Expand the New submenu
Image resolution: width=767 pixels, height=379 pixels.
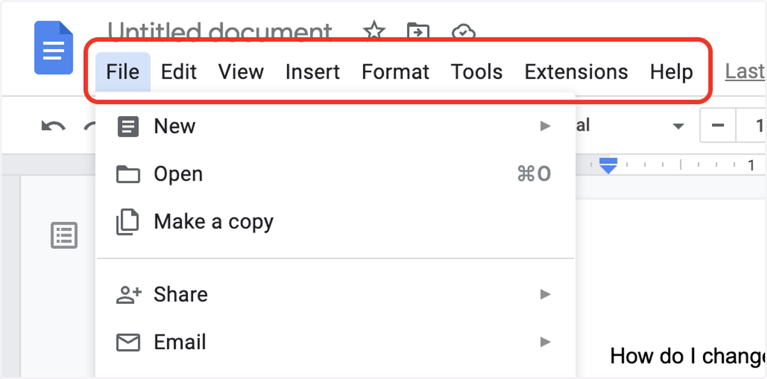pos(336,126)
